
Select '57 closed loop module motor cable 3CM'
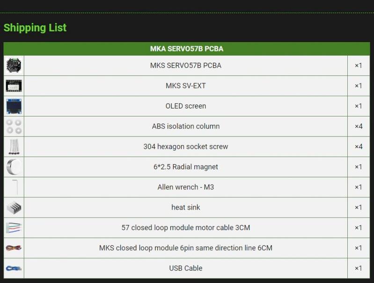185,227
